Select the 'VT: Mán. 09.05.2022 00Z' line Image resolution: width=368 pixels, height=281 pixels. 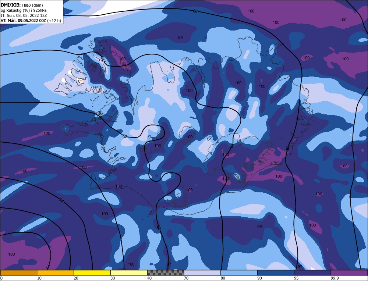24,21
